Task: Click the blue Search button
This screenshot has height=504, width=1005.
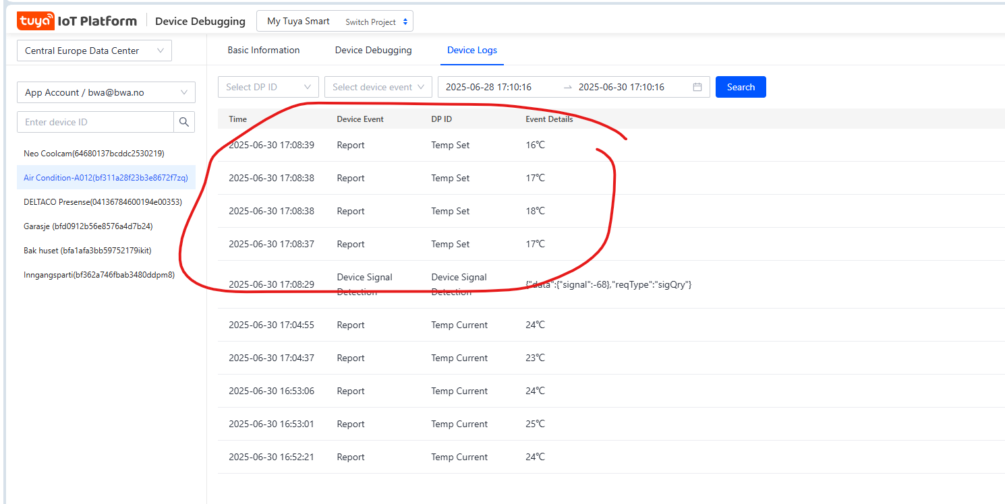Action: [x=741, y=87]
